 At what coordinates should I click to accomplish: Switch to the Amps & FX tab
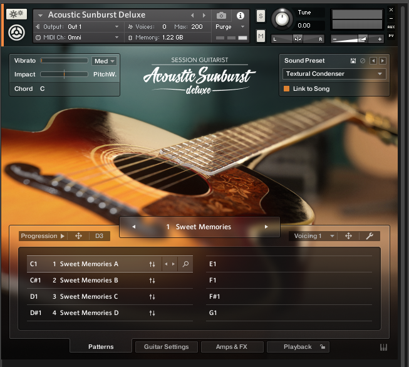232,347
